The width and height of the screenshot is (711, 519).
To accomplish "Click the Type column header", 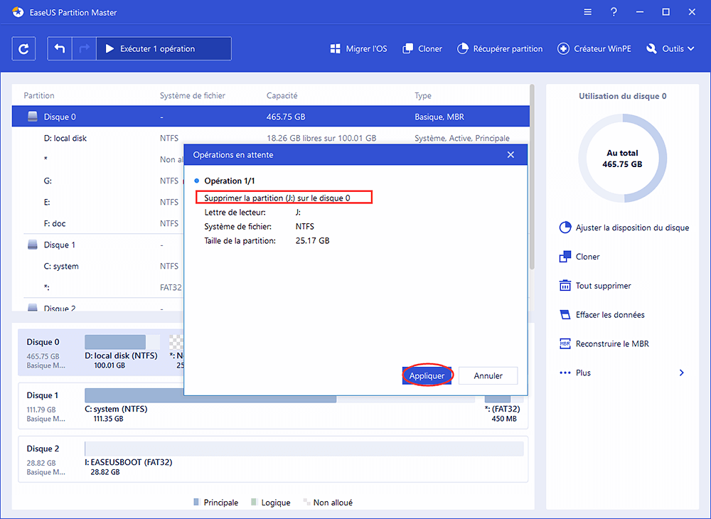I will coord(423,96).
